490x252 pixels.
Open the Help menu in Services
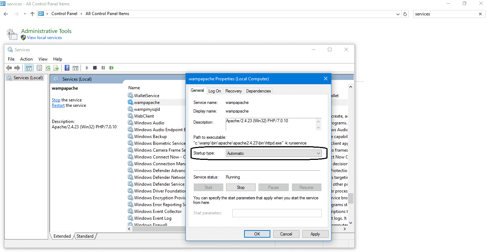pos(58,59)
